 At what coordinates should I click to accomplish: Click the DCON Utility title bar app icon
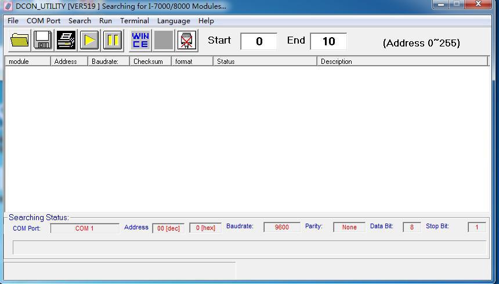[8, 6]
